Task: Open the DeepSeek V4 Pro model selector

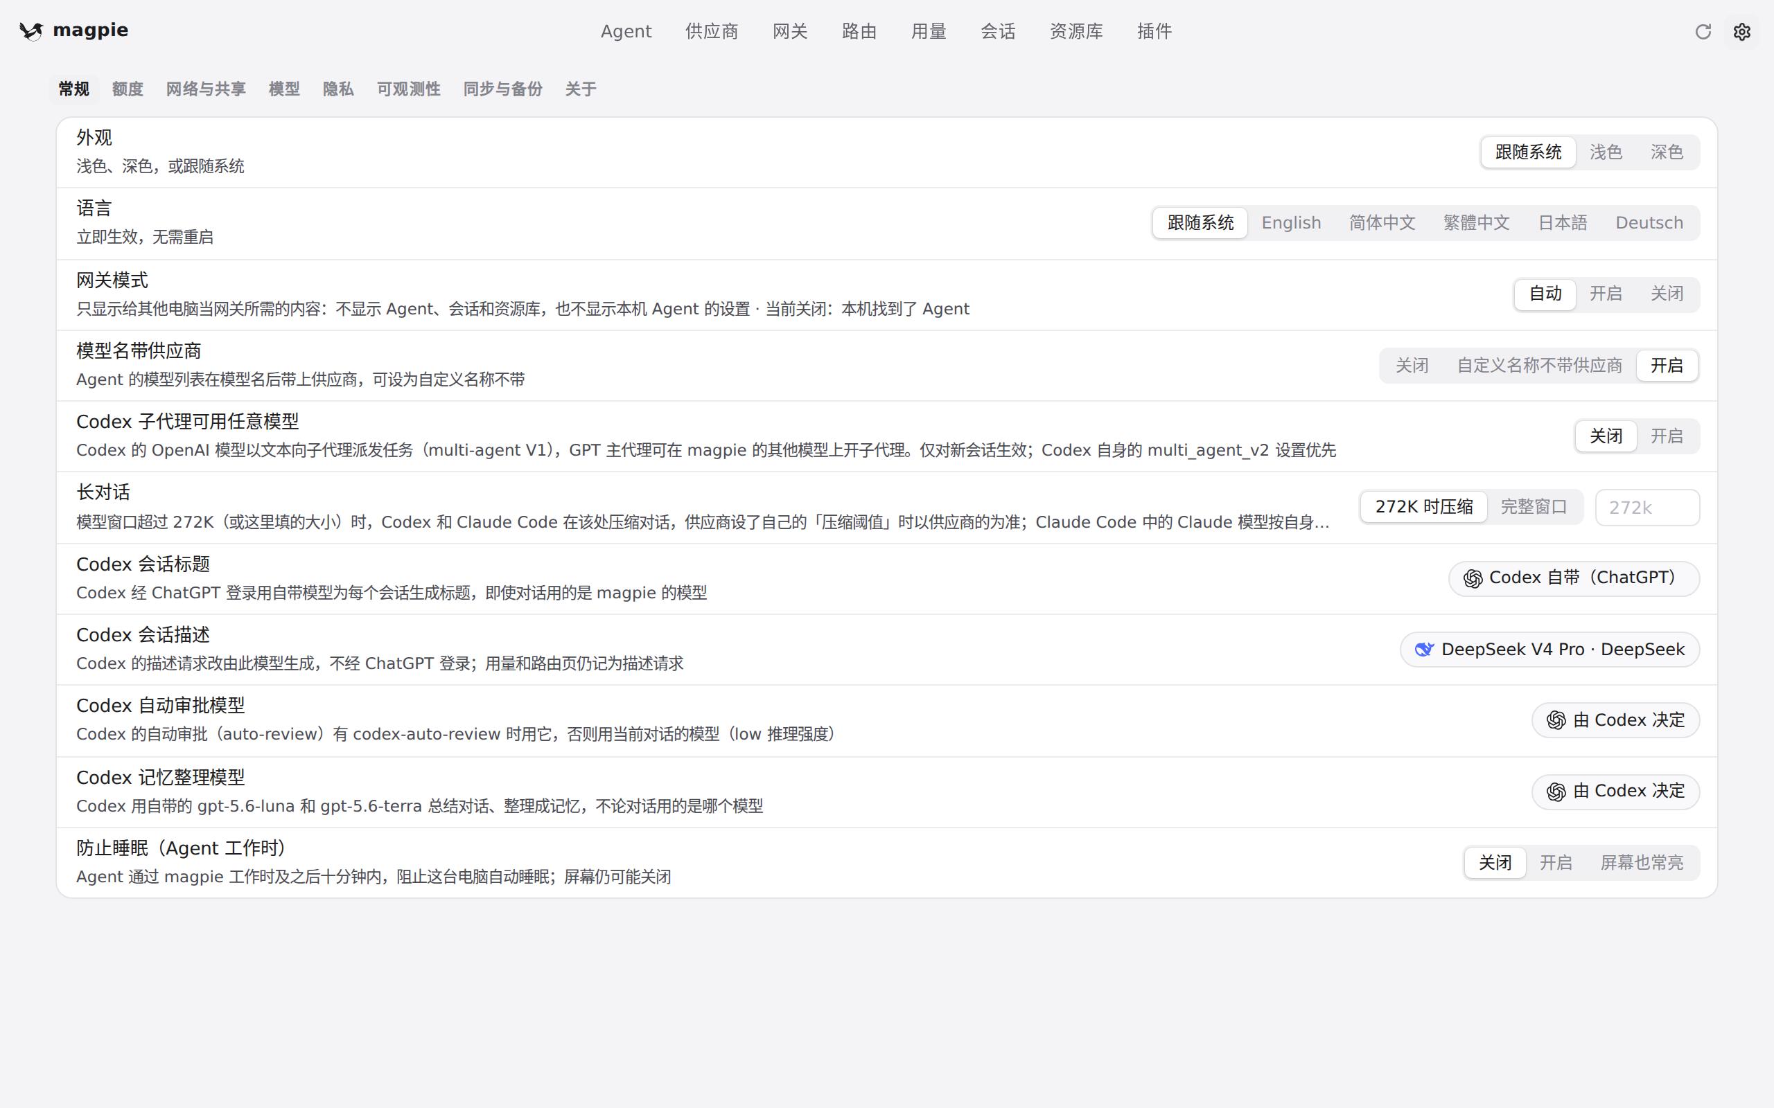Action: click(x=1549, y=650)
